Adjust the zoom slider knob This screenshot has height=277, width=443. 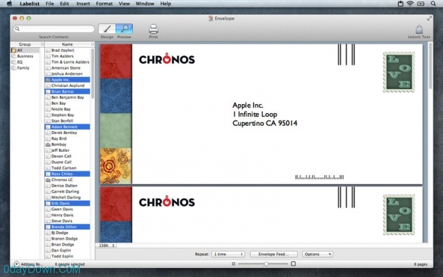point(266,264)
